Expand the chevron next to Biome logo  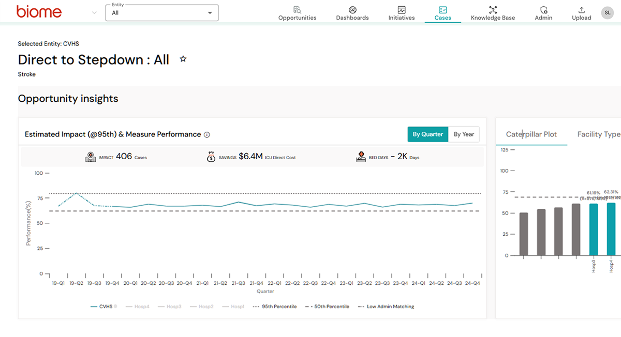point(94,13)
